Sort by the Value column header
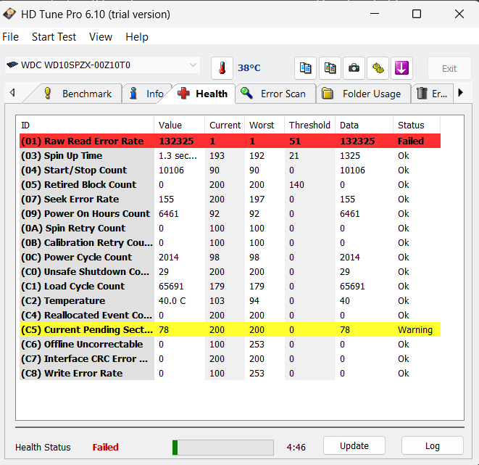The height and width of the screenshot is (465, 479). [x=179, y=125]
